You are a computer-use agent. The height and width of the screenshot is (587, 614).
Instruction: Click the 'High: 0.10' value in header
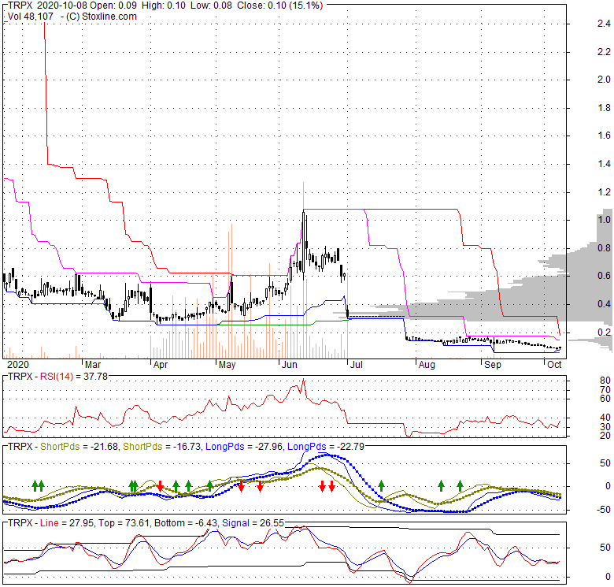click(164, 6)
